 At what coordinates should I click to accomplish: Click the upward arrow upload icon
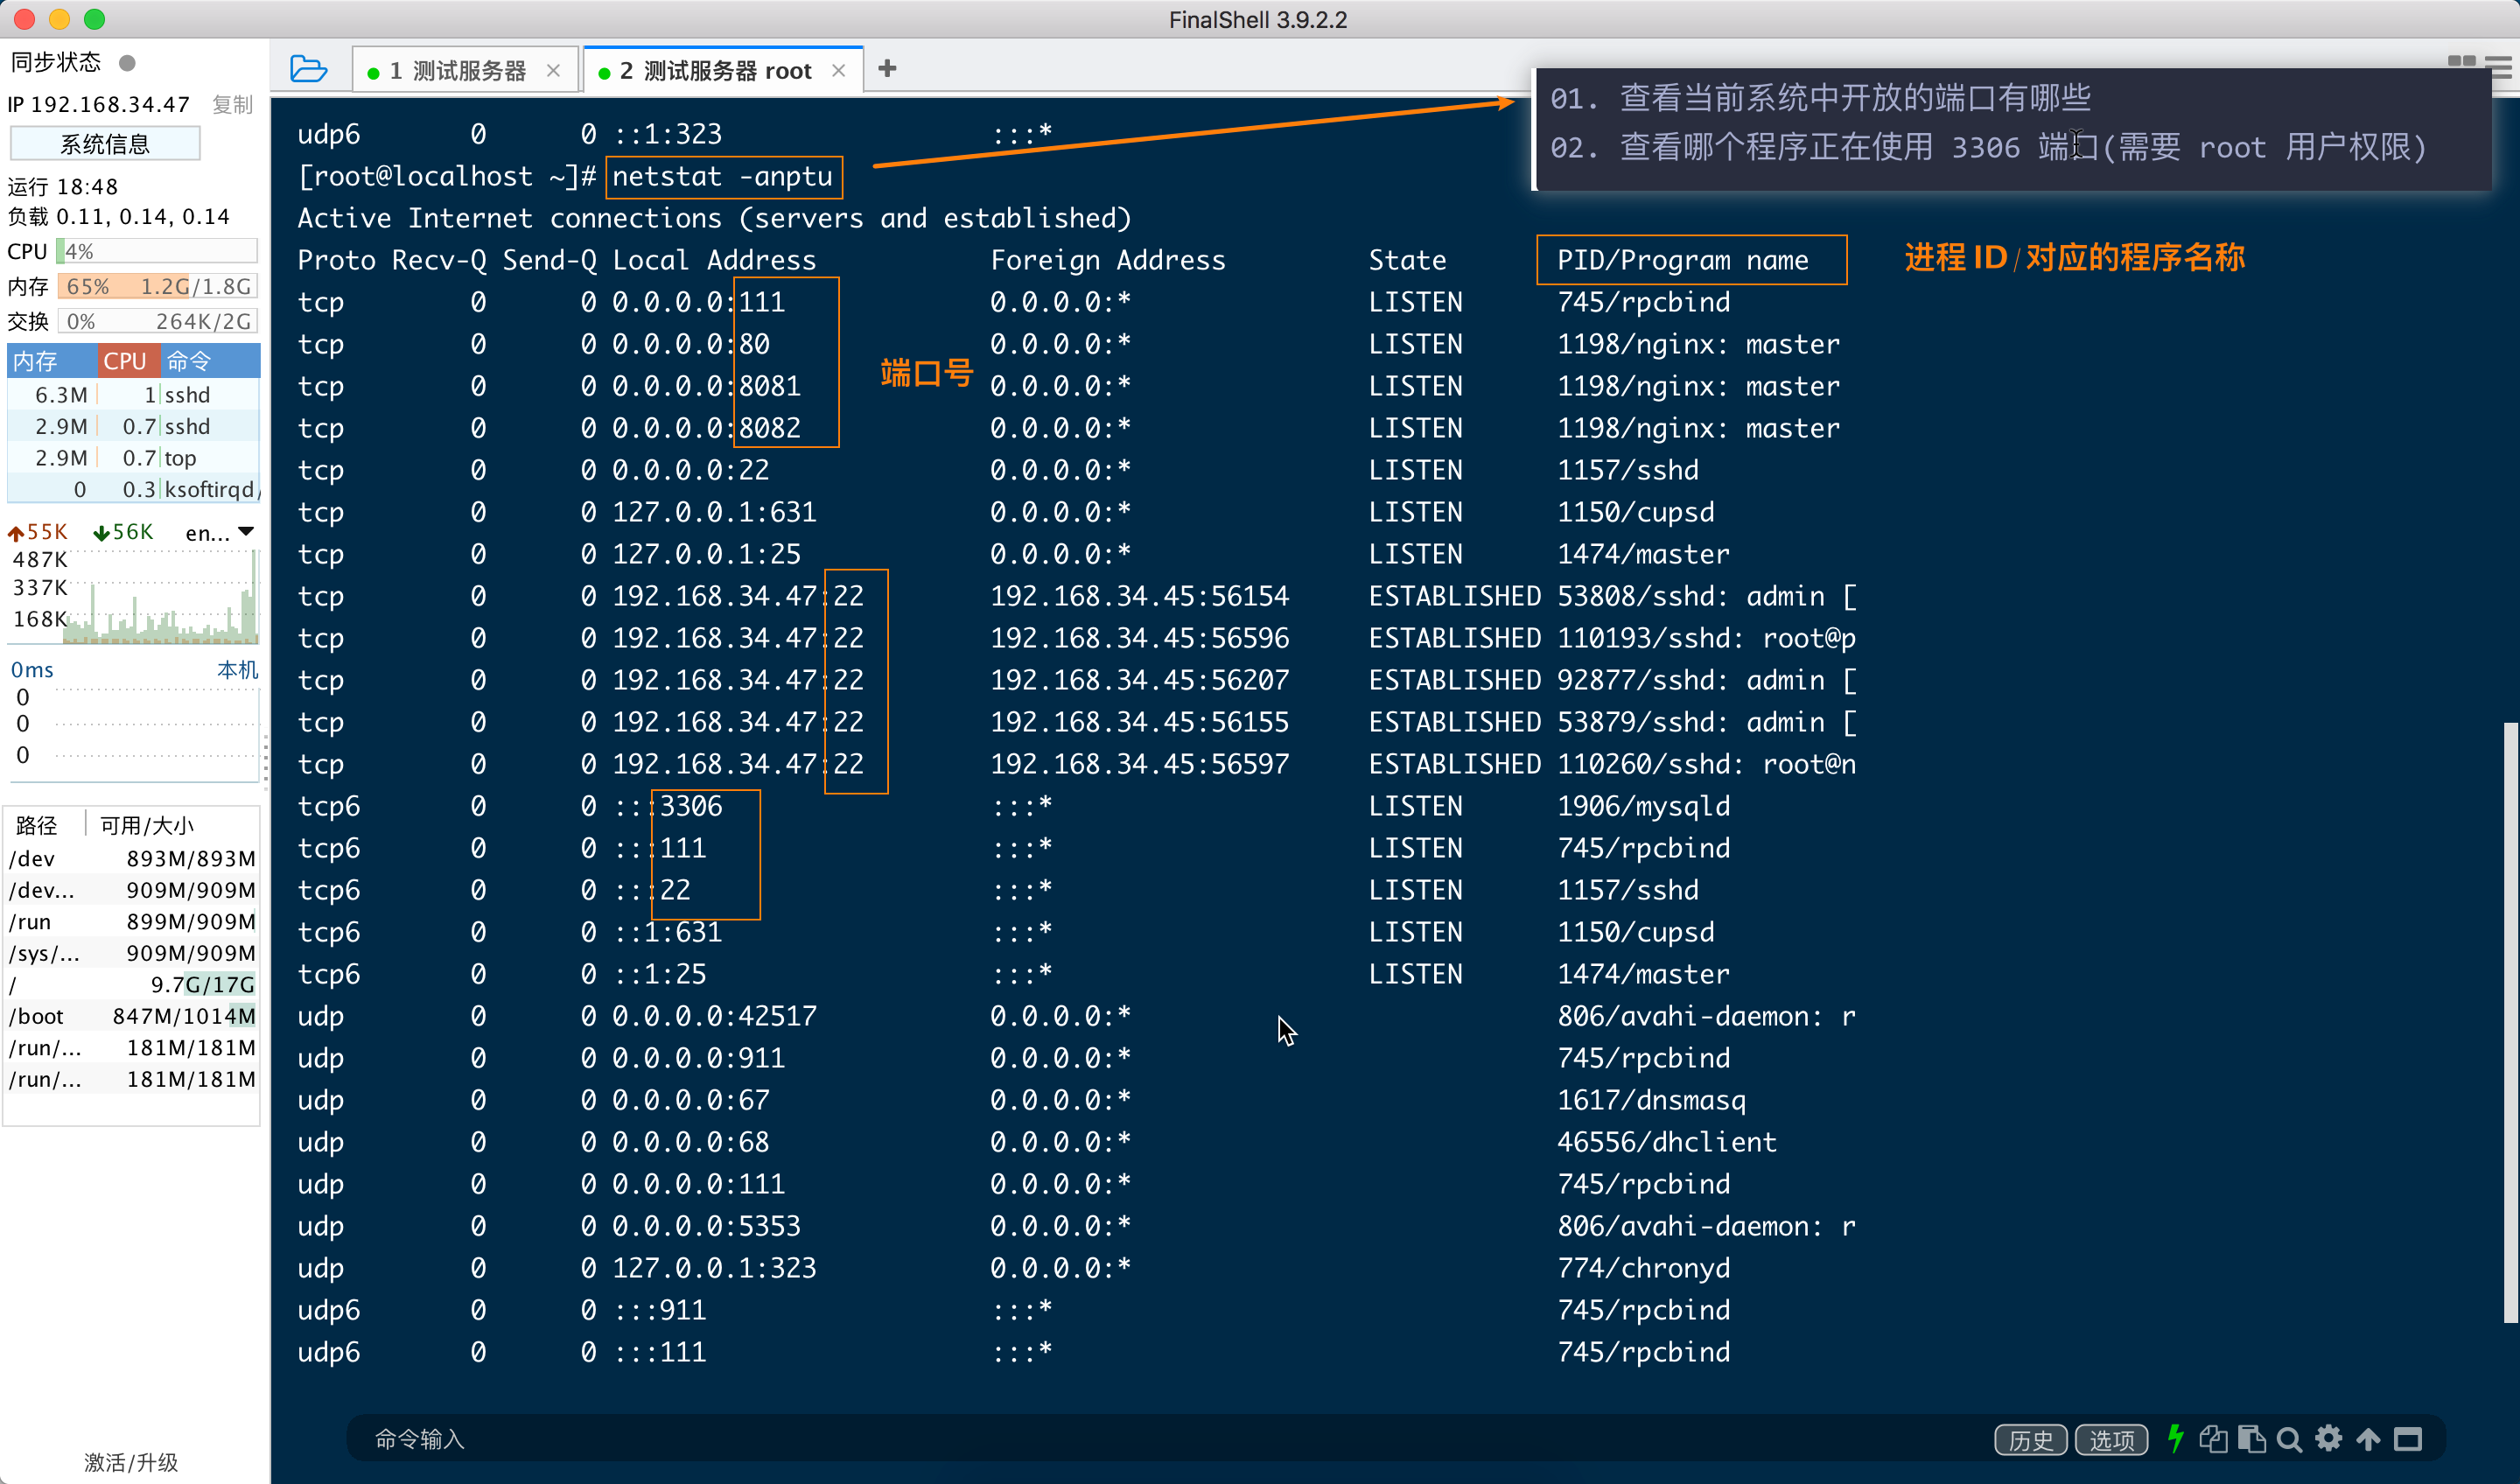[x=2368, y=1438]
